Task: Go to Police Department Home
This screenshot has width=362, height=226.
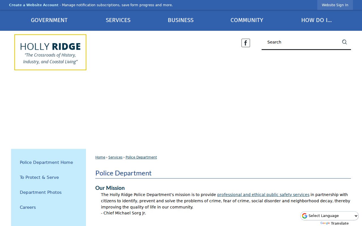Action: click(46, 162)
